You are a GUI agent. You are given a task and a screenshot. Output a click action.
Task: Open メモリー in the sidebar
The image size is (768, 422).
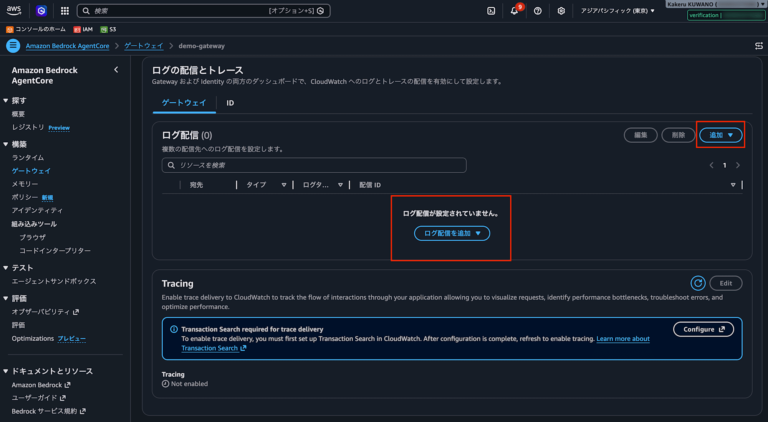pos(25,184)
